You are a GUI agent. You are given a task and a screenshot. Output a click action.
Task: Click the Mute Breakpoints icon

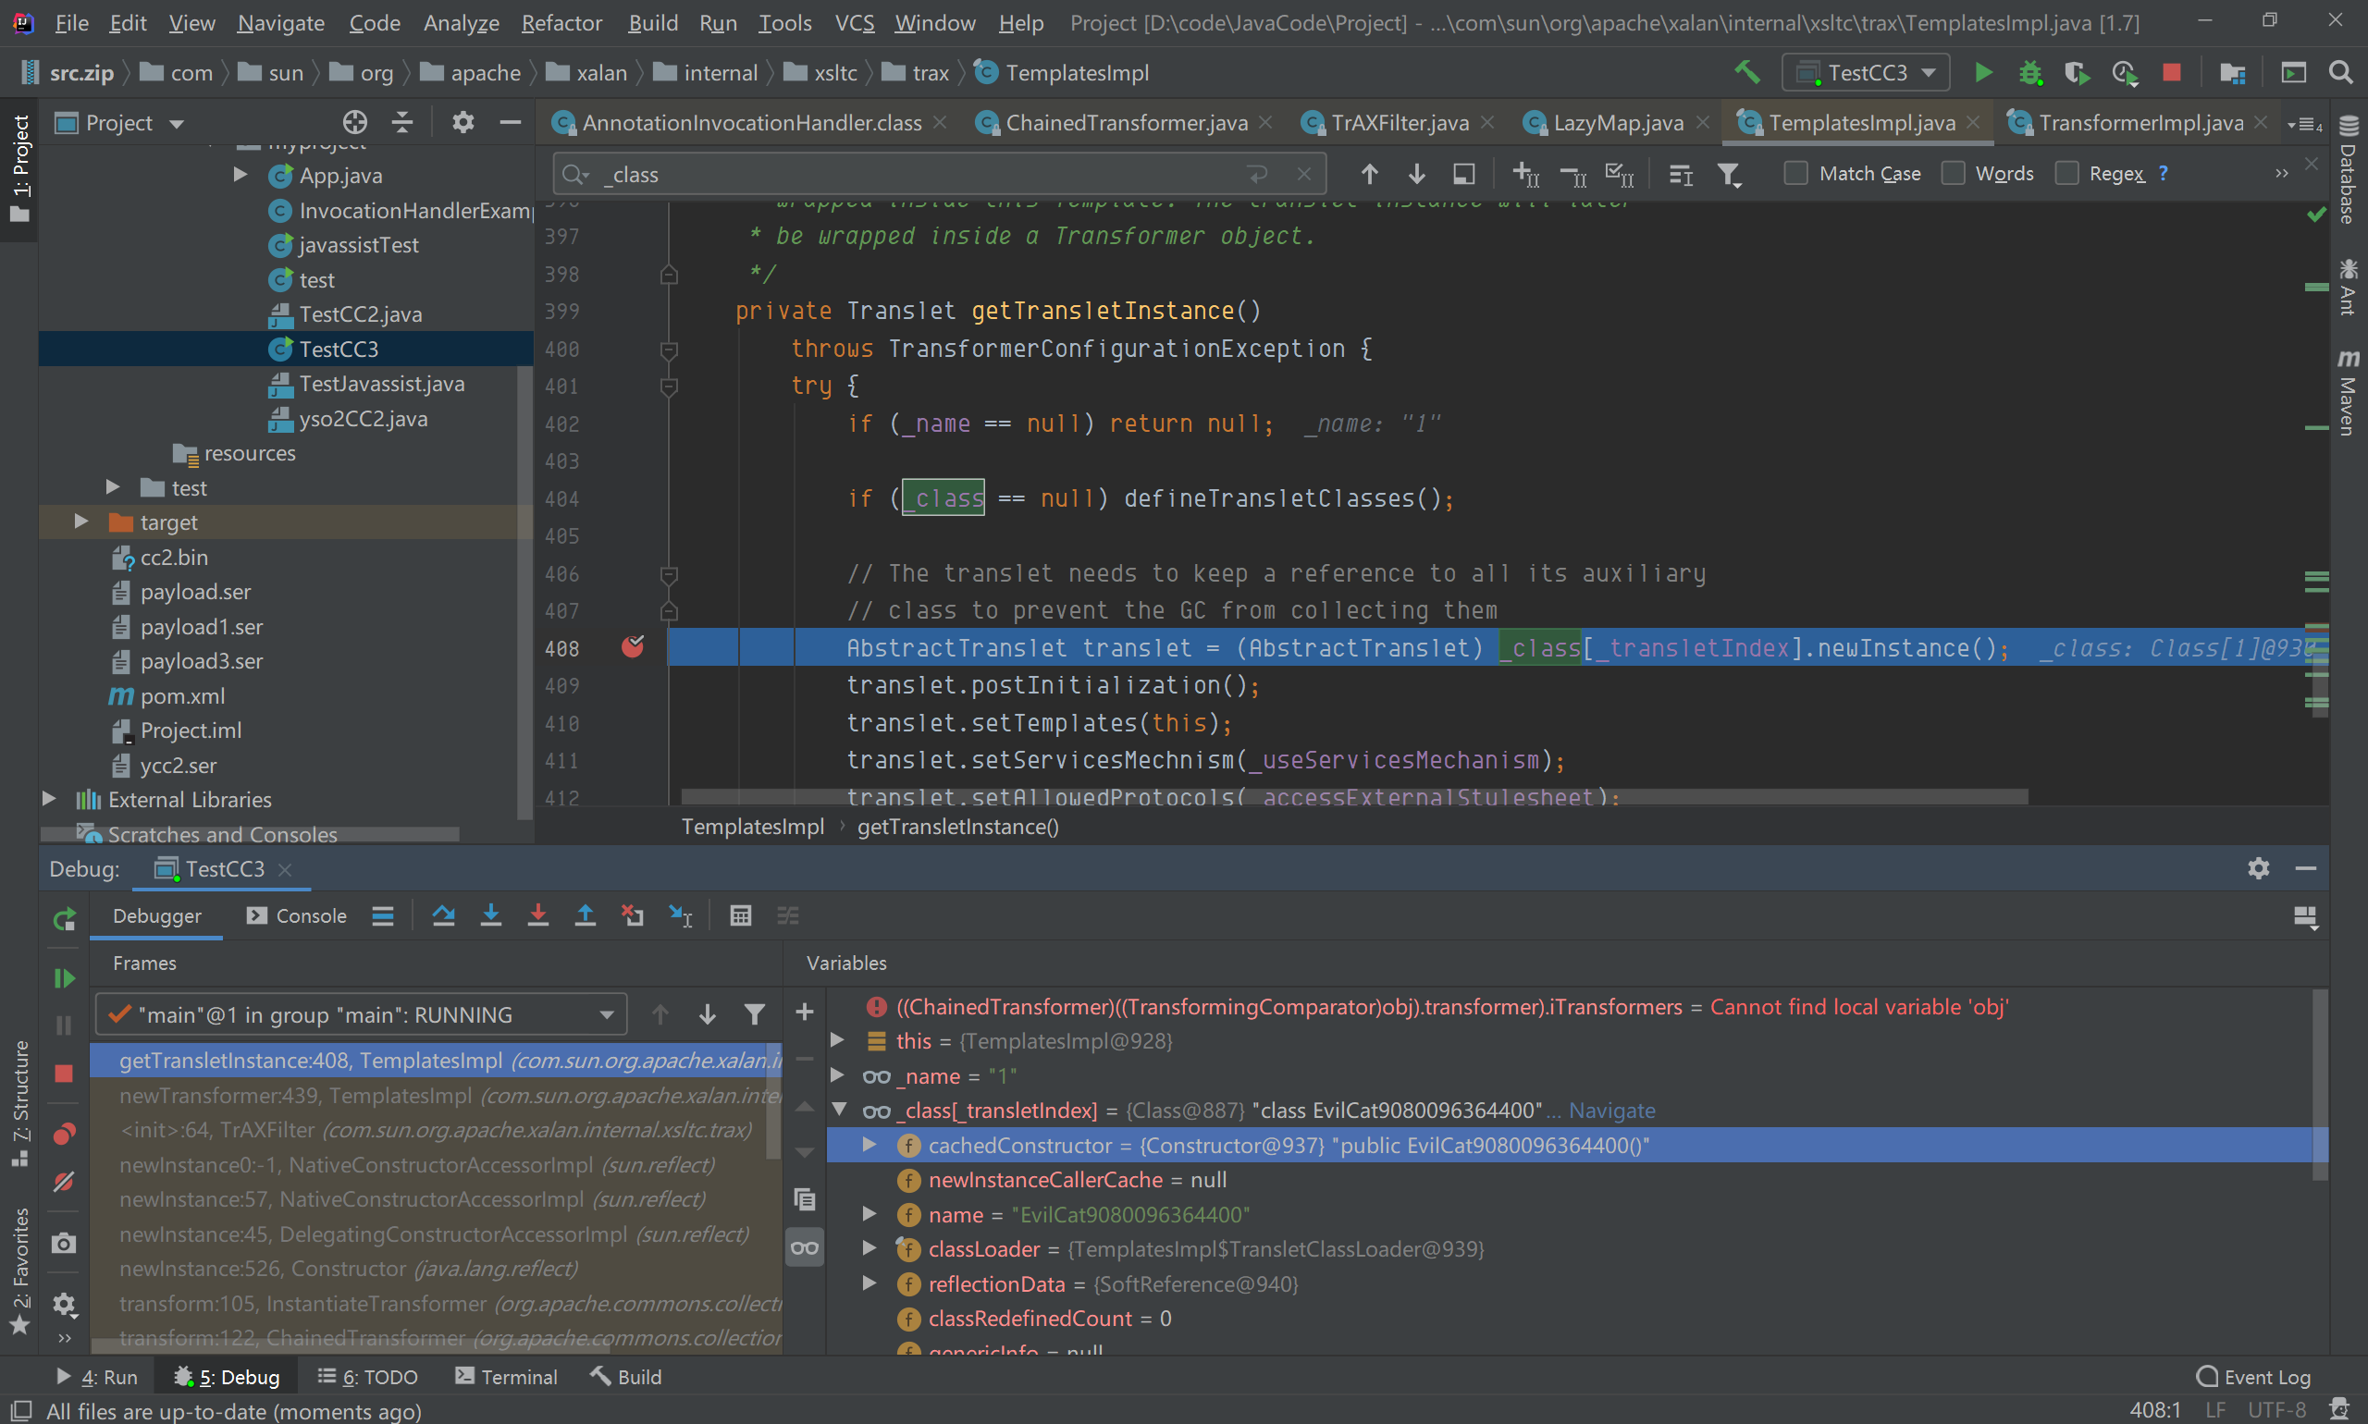63,1181
